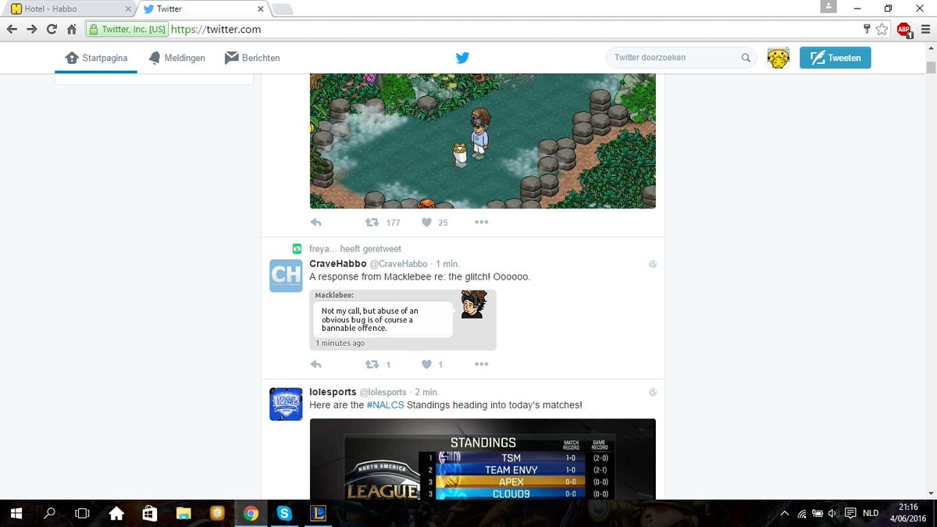Image resolution: width=937 pixels, height=527 pixels.
Task: Open Task View on the taskbar
Action: click(x=82, y=514)
